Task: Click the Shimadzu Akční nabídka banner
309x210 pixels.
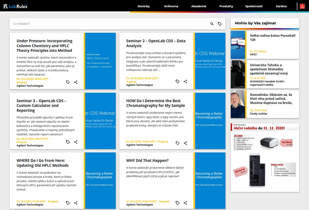Action: [x=265, y=157]
